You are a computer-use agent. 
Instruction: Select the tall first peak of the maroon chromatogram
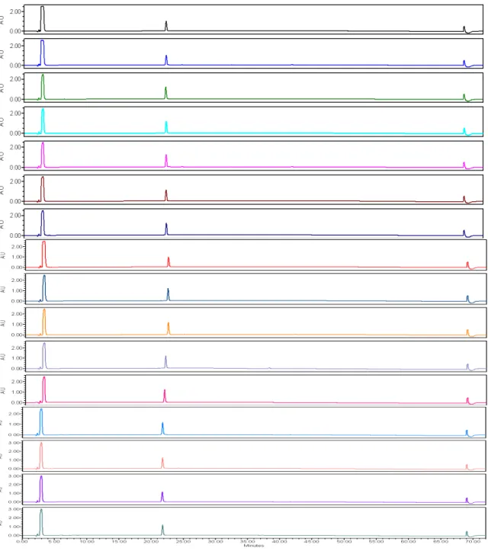click(43, 189)
